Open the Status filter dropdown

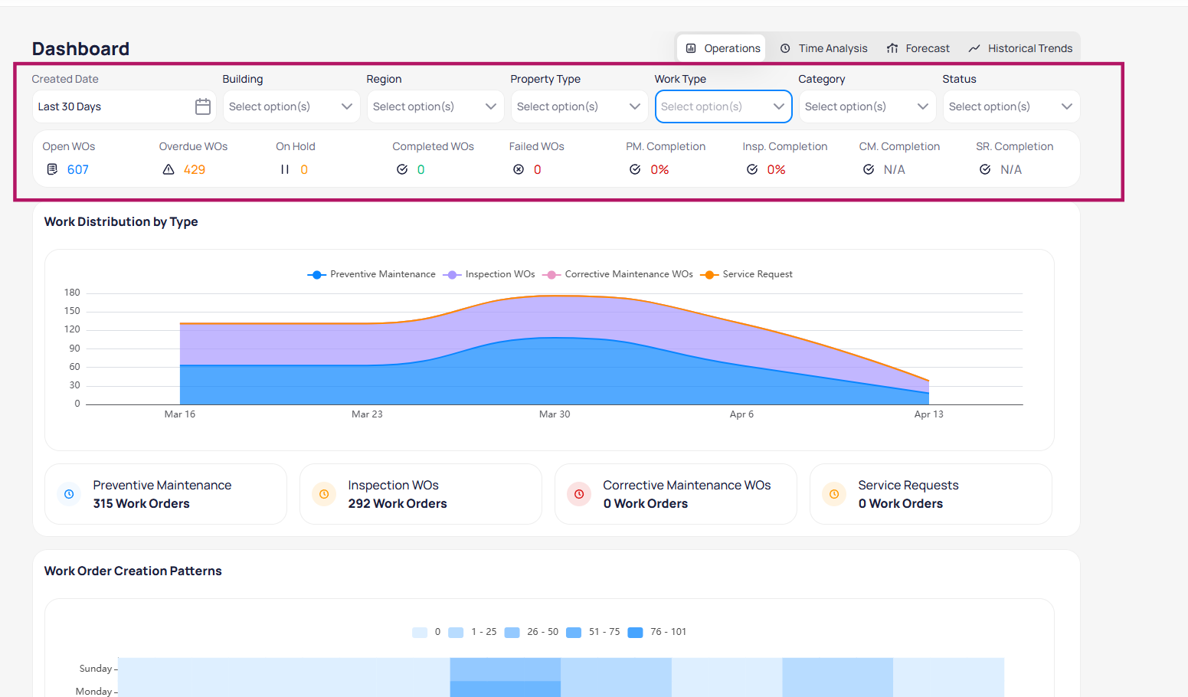pos(1010,106)
